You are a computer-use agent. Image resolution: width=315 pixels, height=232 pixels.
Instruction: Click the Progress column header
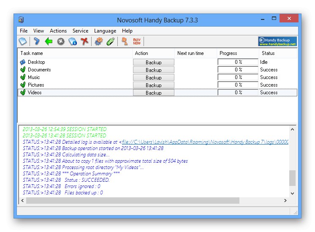tap(238, 53)
